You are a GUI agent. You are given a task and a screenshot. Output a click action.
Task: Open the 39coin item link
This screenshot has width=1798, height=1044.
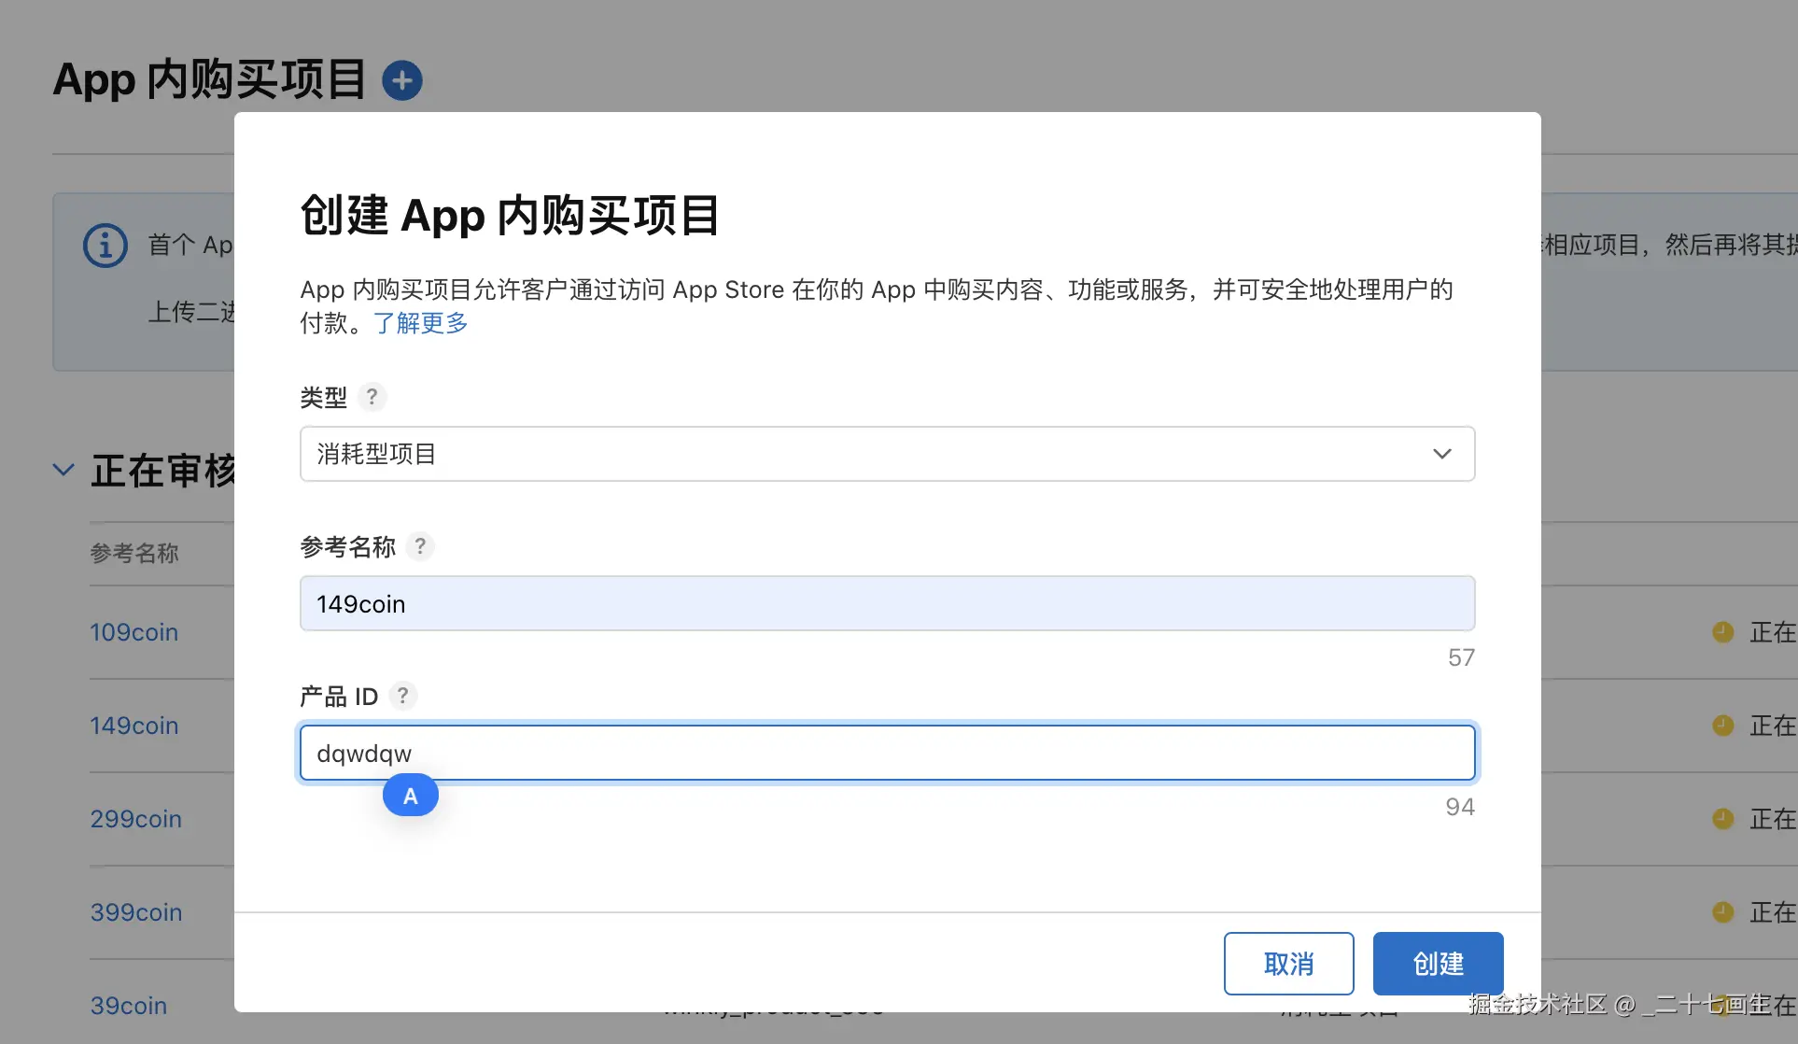click(129, 1006)
